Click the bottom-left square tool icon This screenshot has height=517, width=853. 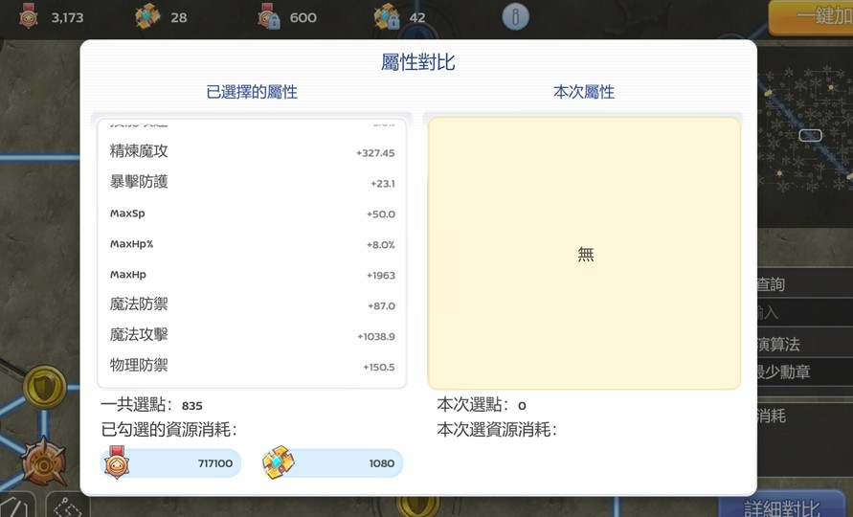(15, 506)
